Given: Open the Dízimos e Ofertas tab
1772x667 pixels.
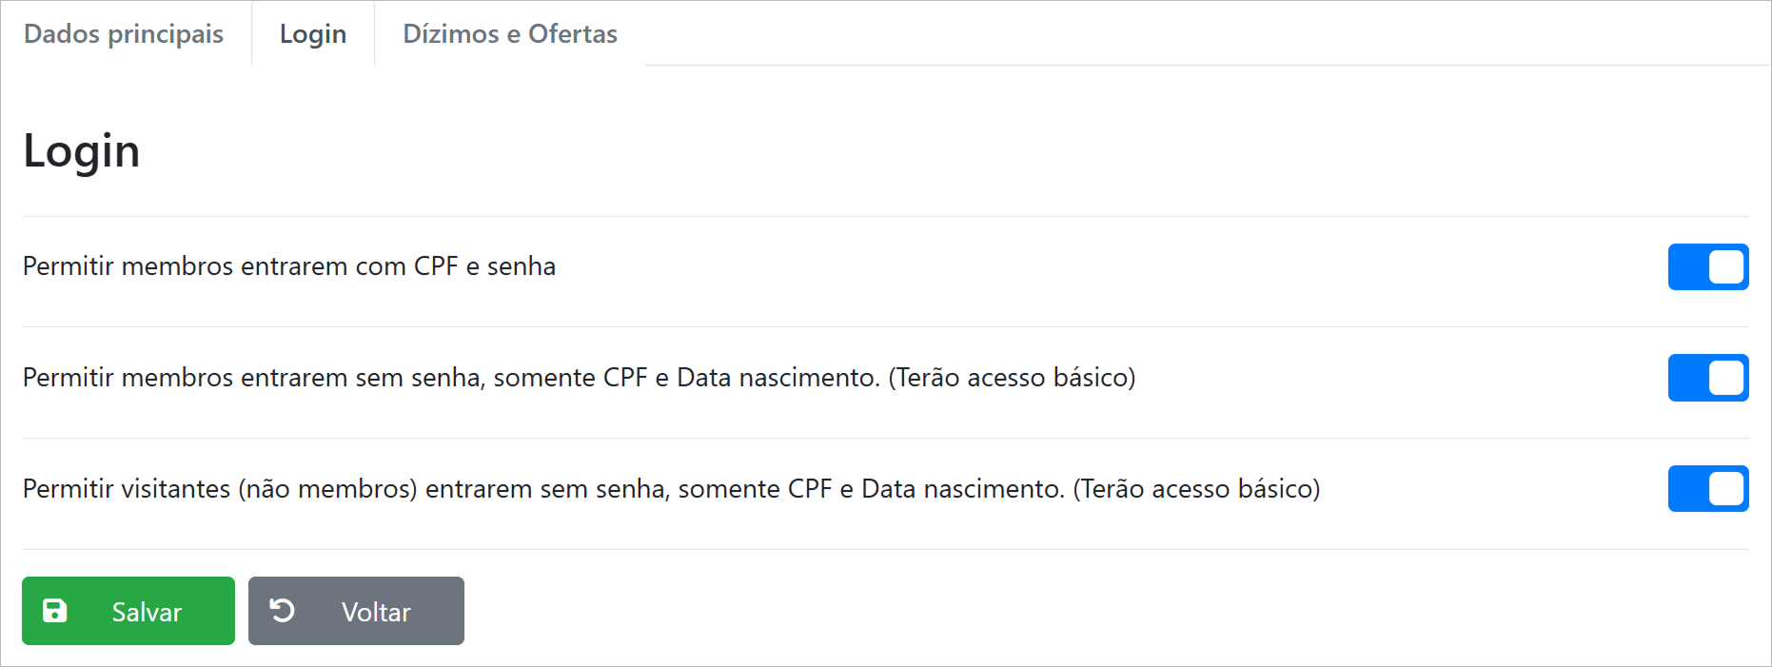Looking at the screenshot, I should pos(510,34).
